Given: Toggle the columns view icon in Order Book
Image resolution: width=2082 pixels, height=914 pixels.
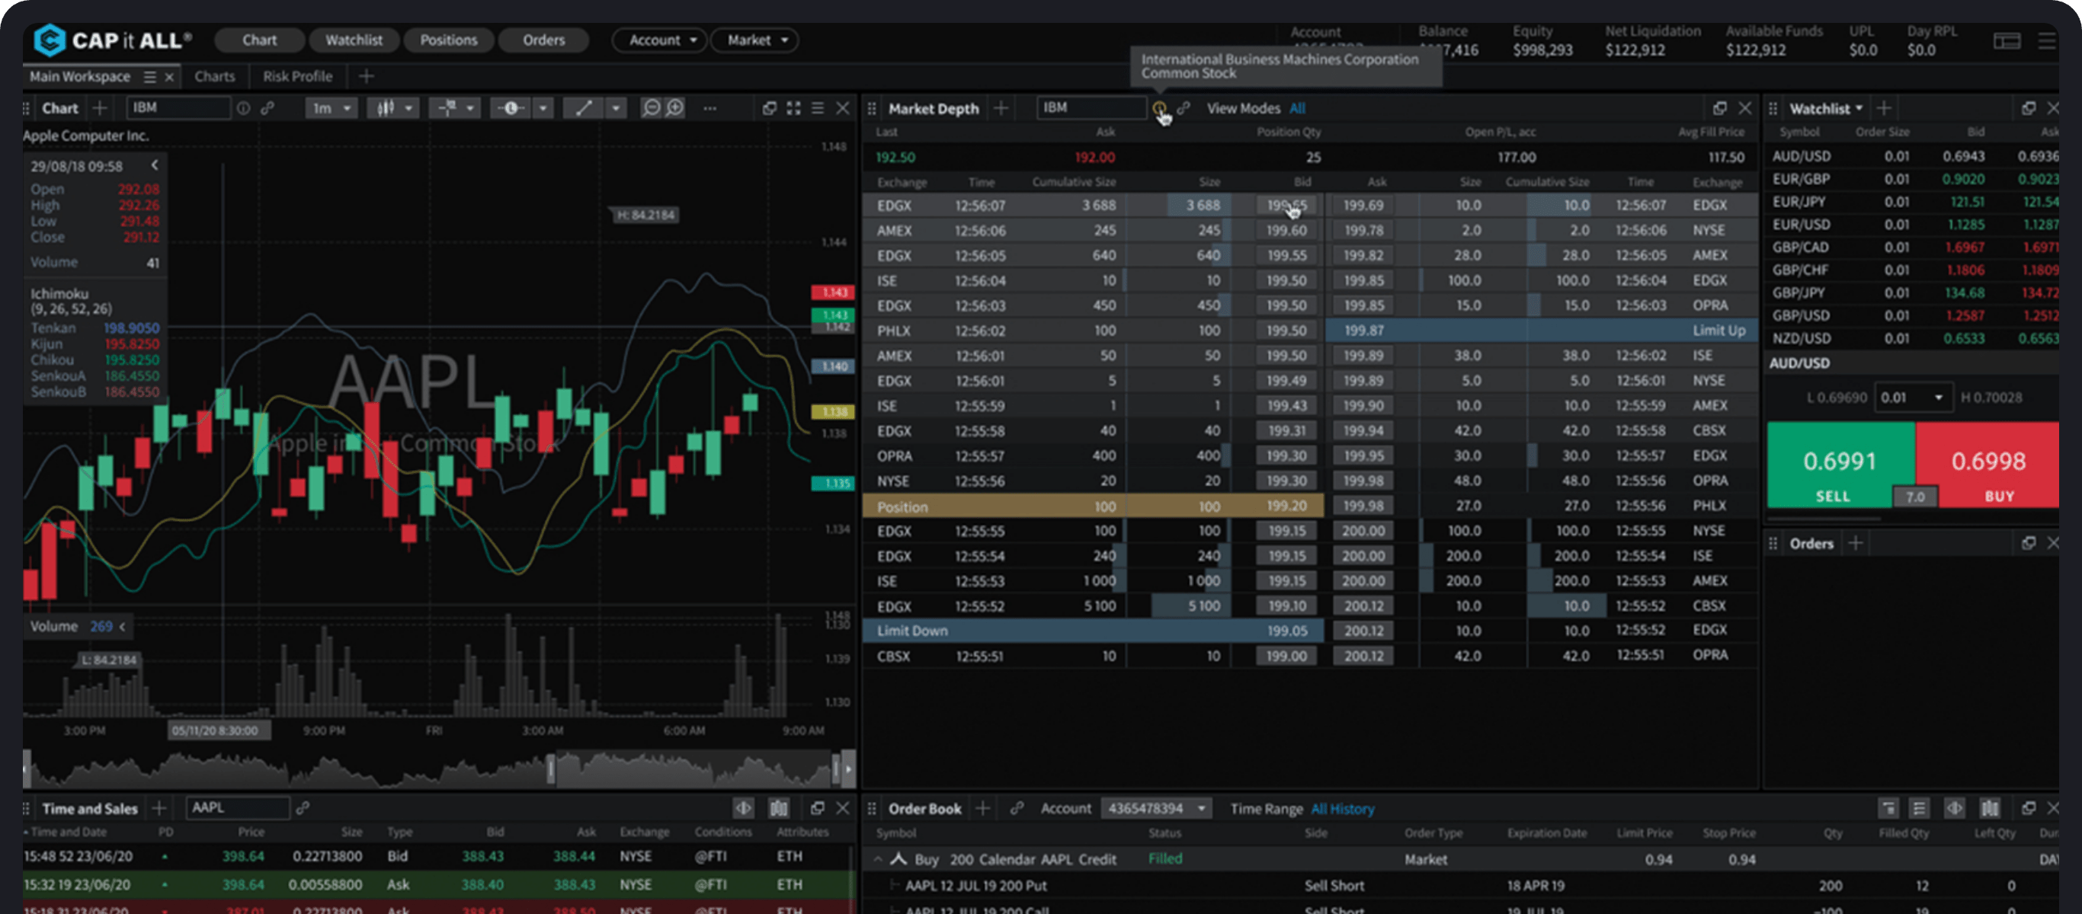Looking at the screenshot, I should tap(1989, 808).
